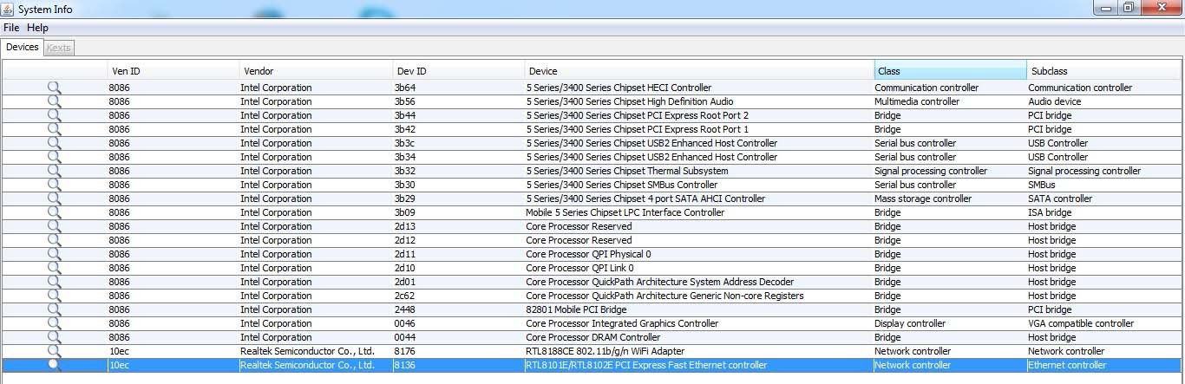Sort by Class column header
1185x384 pixels.
pyautogui.click(x=950, y=71)
